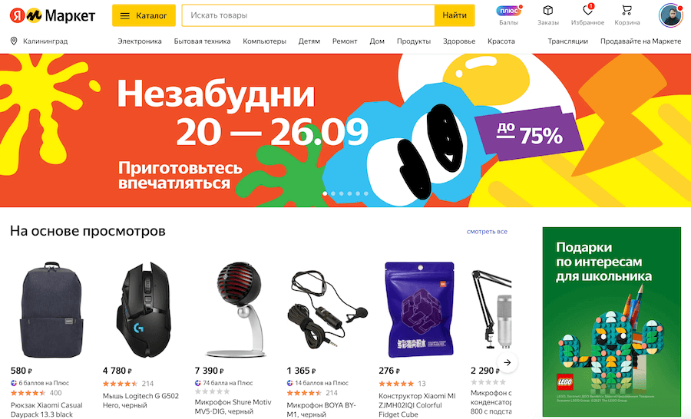Click the Калининград location pin
Image resolution: width=691 pixels, height=419 pixels.
pos(14,41)
